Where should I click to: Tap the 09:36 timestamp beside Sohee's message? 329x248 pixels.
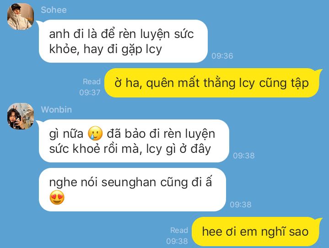(222, 56)
